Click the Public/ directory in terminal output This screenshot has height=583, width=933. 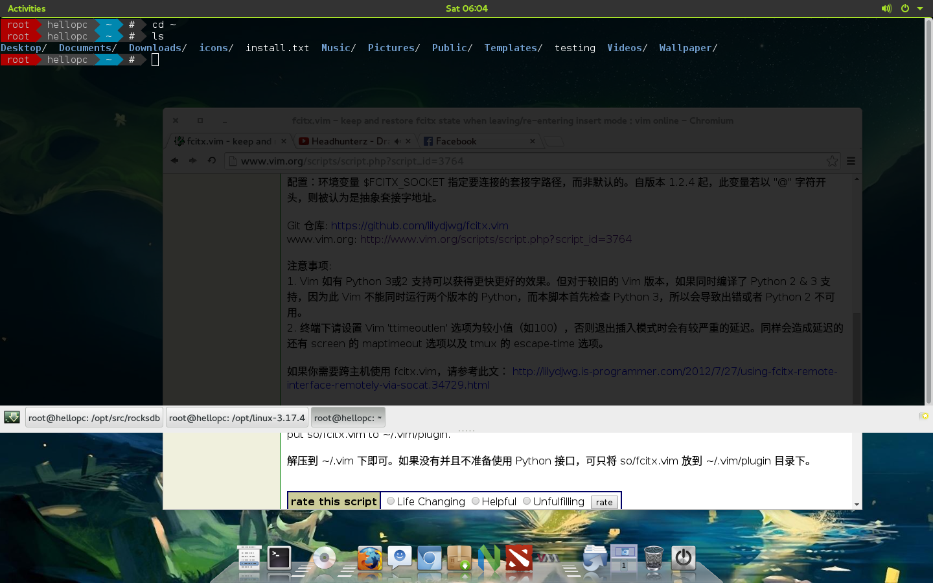click(x=452, y=48)
